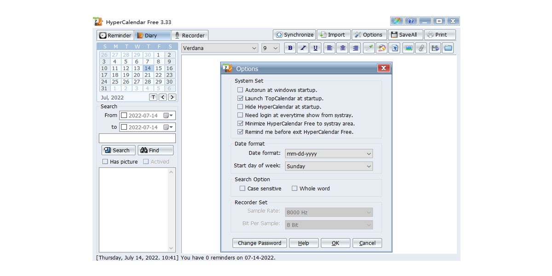Go to previous month in calendar

pyautogui.click(x=163, y=97)
